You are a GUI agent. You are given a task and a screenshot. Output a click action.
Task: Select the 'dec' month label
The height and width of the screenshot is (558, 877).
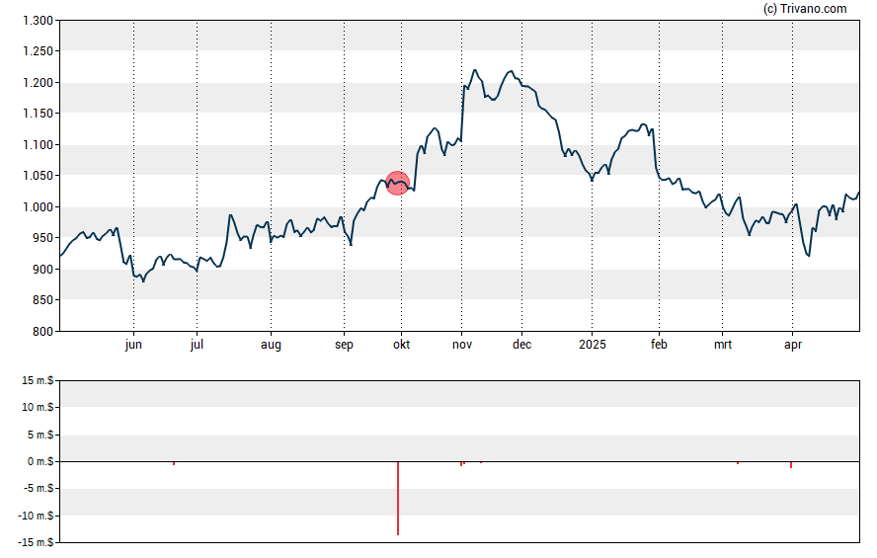(x=521, y=345)
